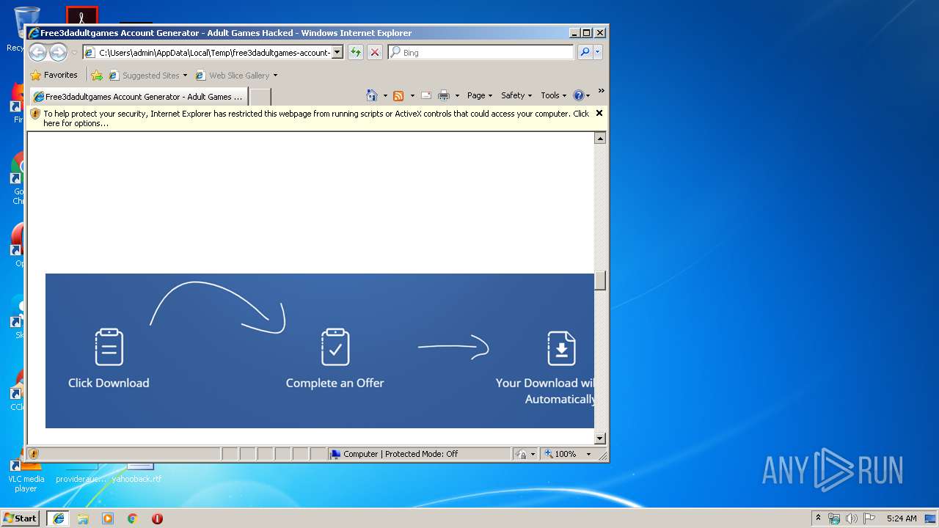The image size is (939, 528).
Task: Dismiss the yellow information bar
Action: [x=599, y=113]
